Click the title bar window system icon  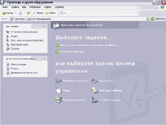(3, 2)
